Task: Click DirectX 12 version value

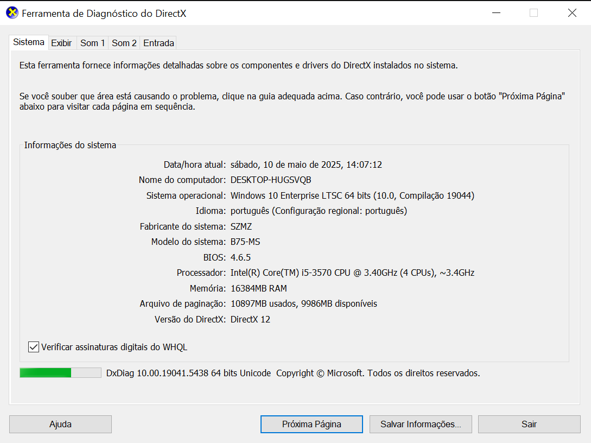Action: coord(250,319)
